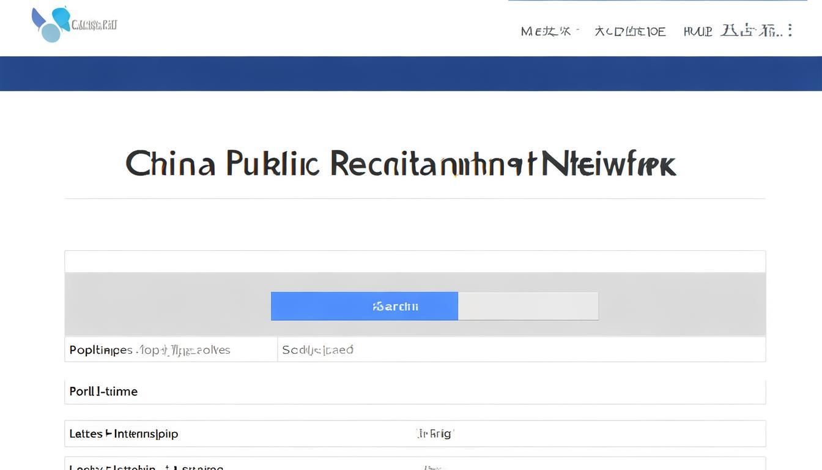Select the Popltimpes cell in the first row
This screenshot has width=822, height=470.
171,349
